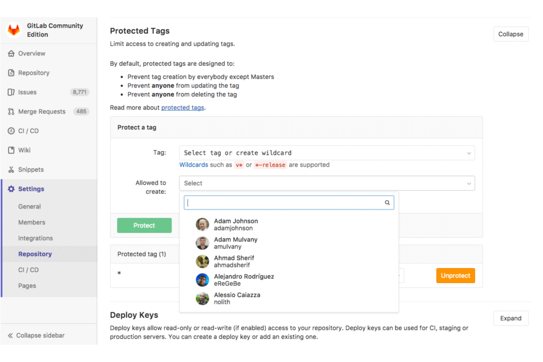Go to Repository settings sub-item
The height and width of the screenshot is (362, 543).
point(35,254)
